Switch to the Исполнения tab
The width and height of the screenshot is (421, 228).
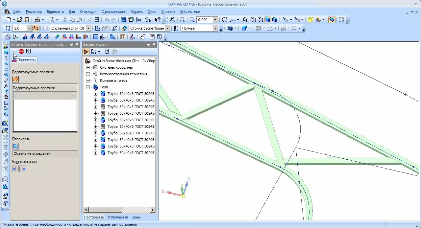click(118, 217)
